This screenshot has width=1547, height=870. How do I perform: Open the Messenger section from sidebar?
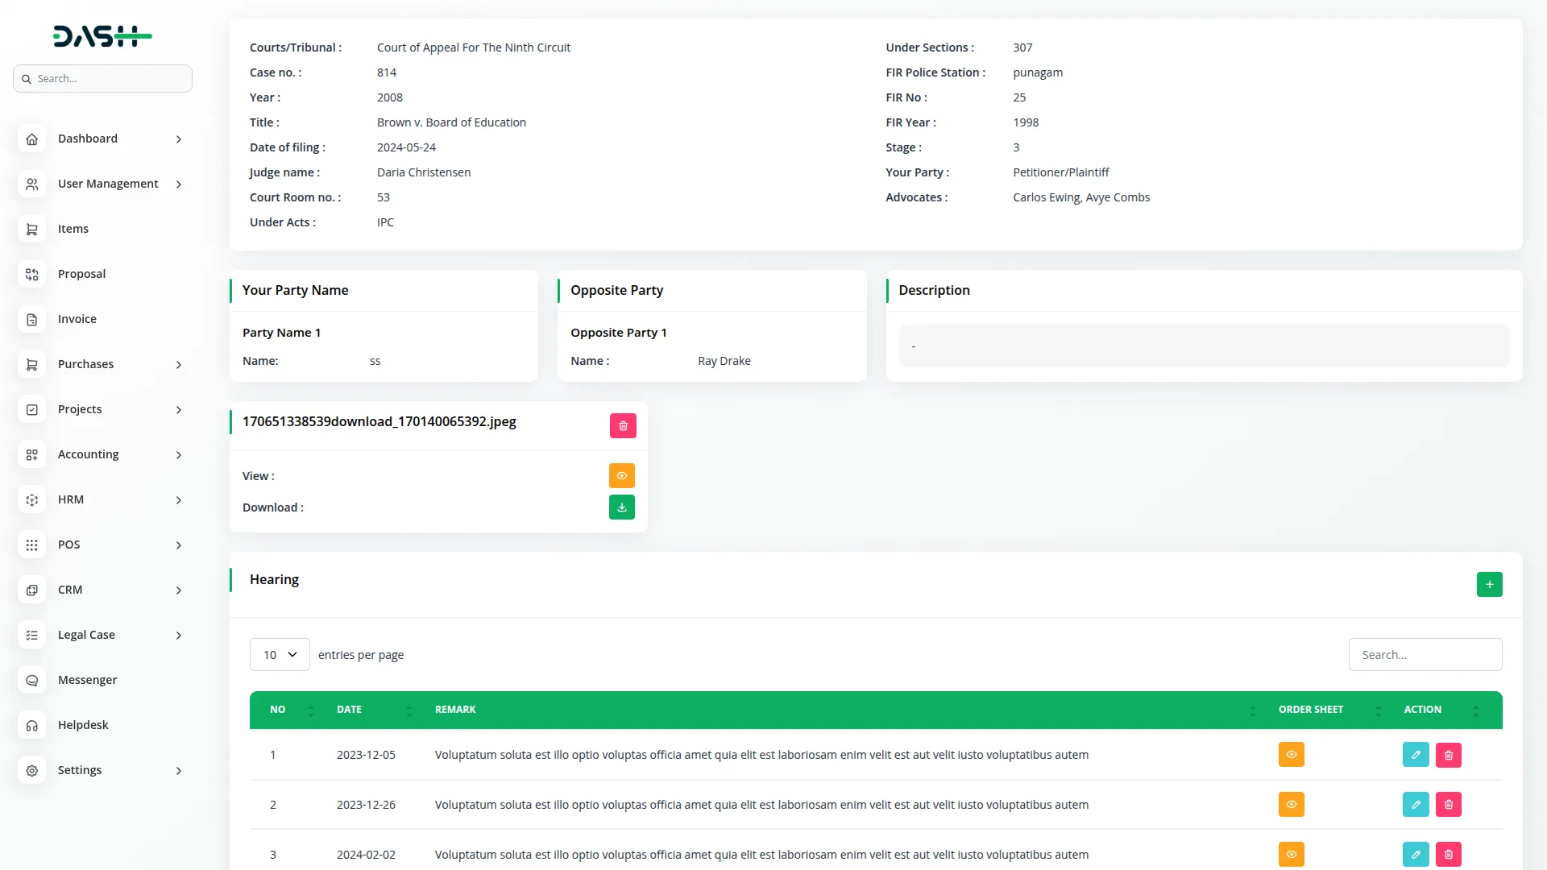86,679
